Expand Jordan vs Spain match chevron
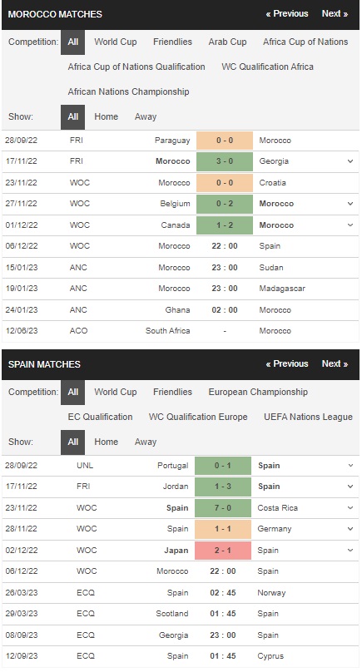The height and width of the screenshot is (672, 362). [x=350, y=487]
